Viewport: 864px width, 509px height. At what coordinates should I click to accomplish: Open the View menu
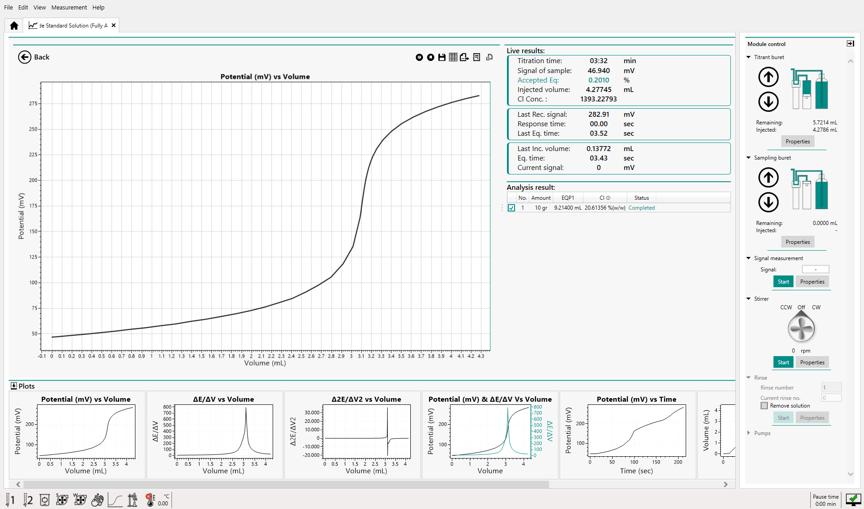pyautogui.click(x=39, y=7)
